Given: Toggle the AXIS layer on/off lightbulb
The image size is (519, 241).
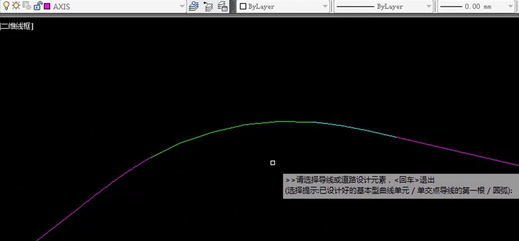Looking at the screenshot, I should coord(6,6).
